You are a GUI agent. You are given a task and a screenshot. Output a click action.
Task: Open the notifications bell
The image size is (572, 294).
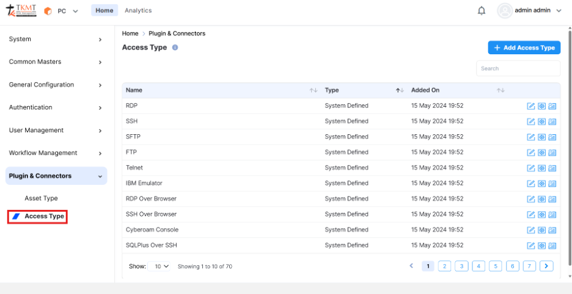pyautogui.click(x=482, y=11)
